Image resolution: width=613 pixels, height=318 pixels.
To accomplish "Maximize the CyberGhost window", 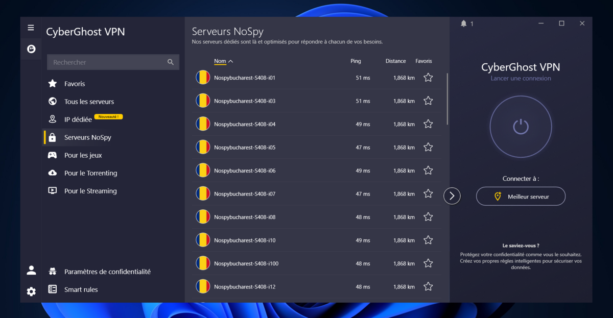I will pyautogui.click(x=561, y=23).
